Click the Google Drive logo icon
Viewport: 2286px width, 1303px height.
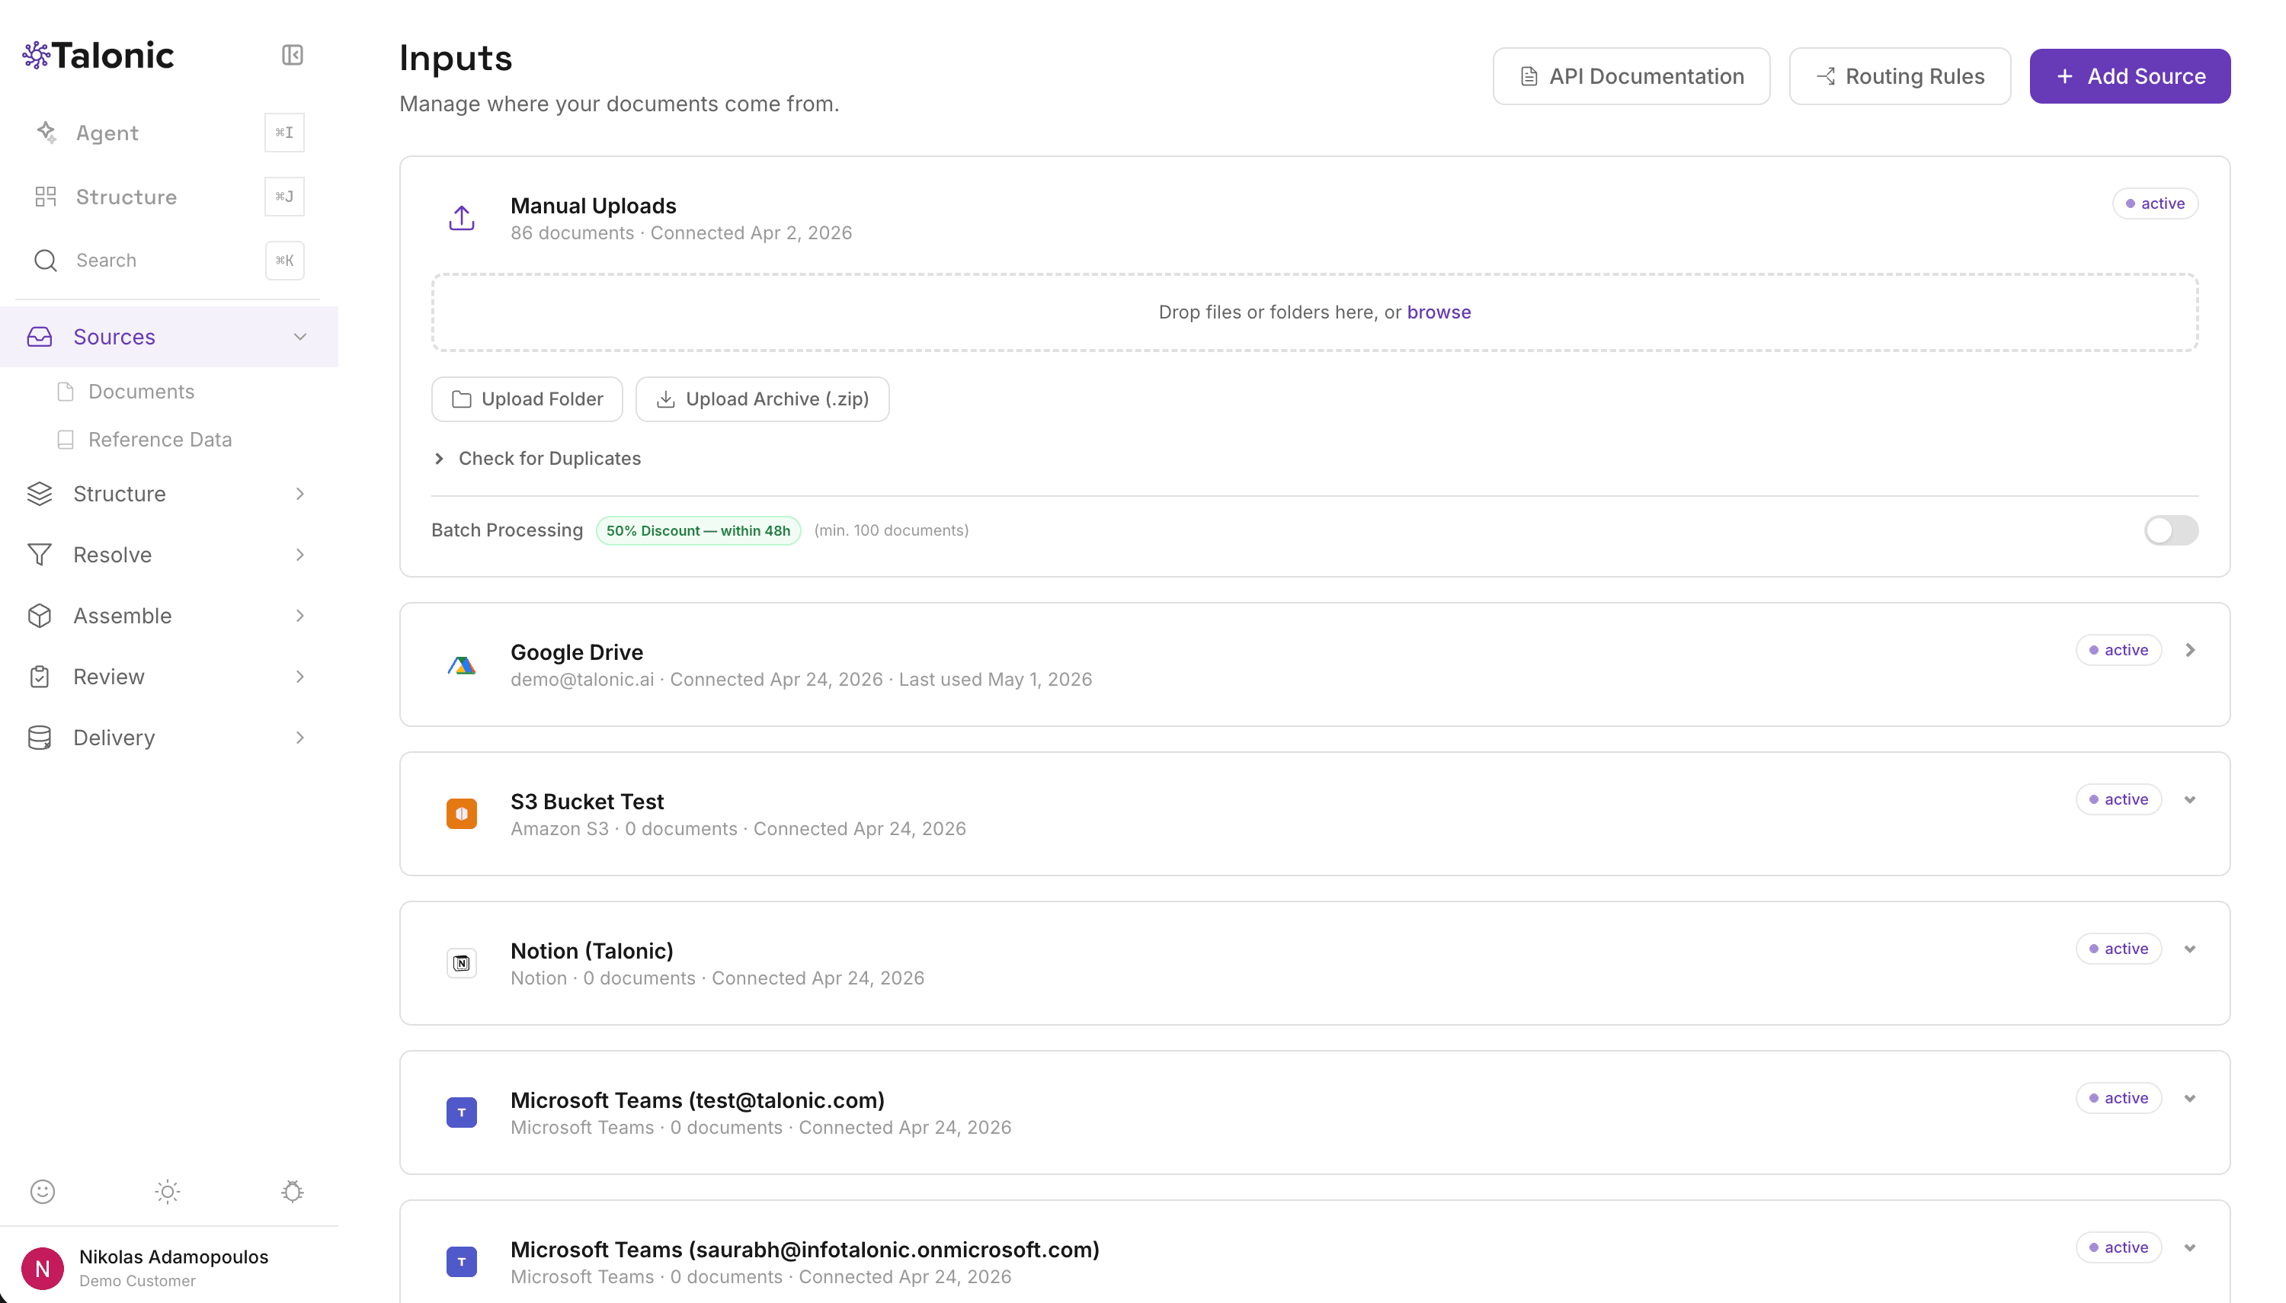(462, 665)
